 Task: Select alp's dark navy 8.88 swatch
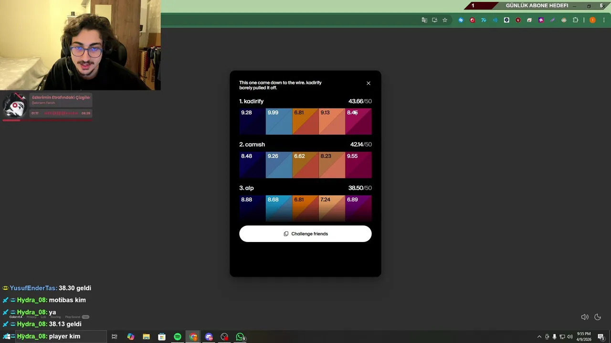[253, 209]
